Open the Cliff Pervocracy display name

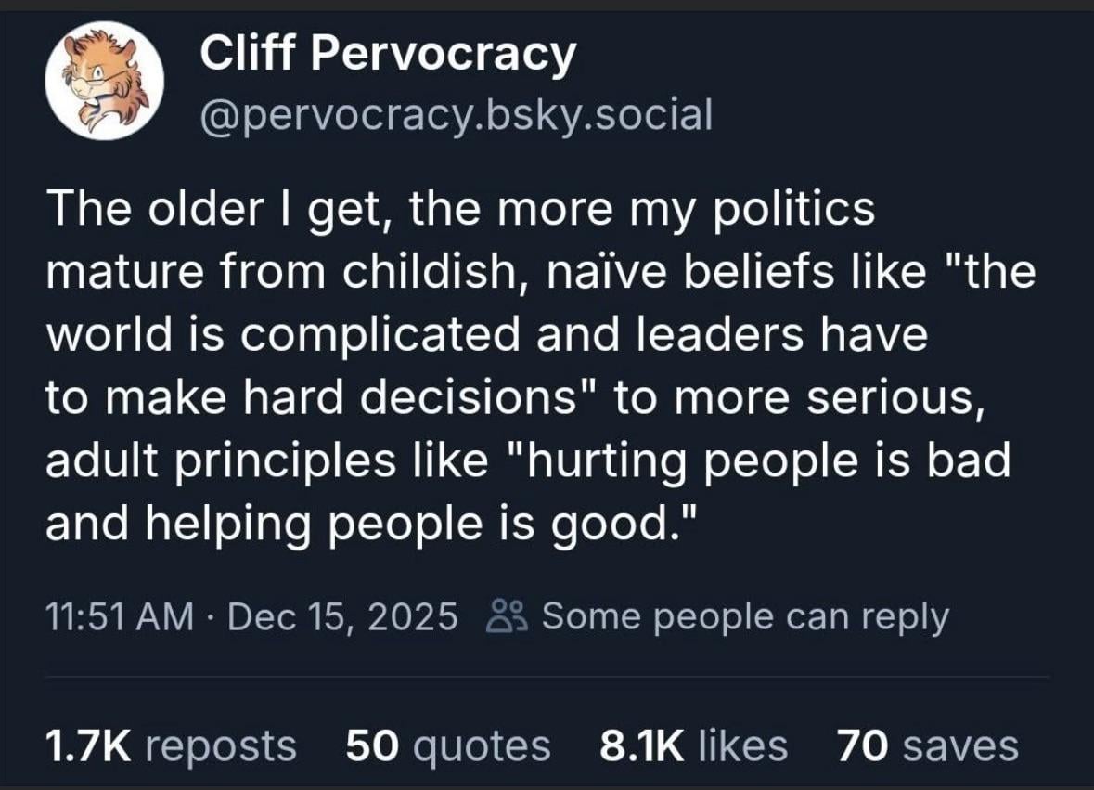[388, 56]
